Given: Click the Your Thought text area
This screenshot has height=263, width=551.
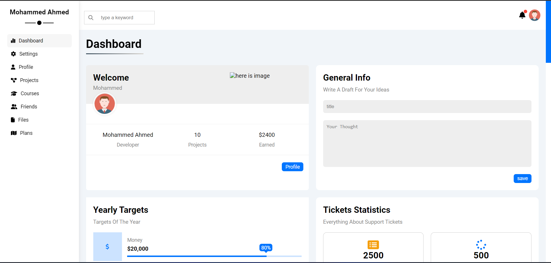Looking at the screenshot, I should coord(427,143).
